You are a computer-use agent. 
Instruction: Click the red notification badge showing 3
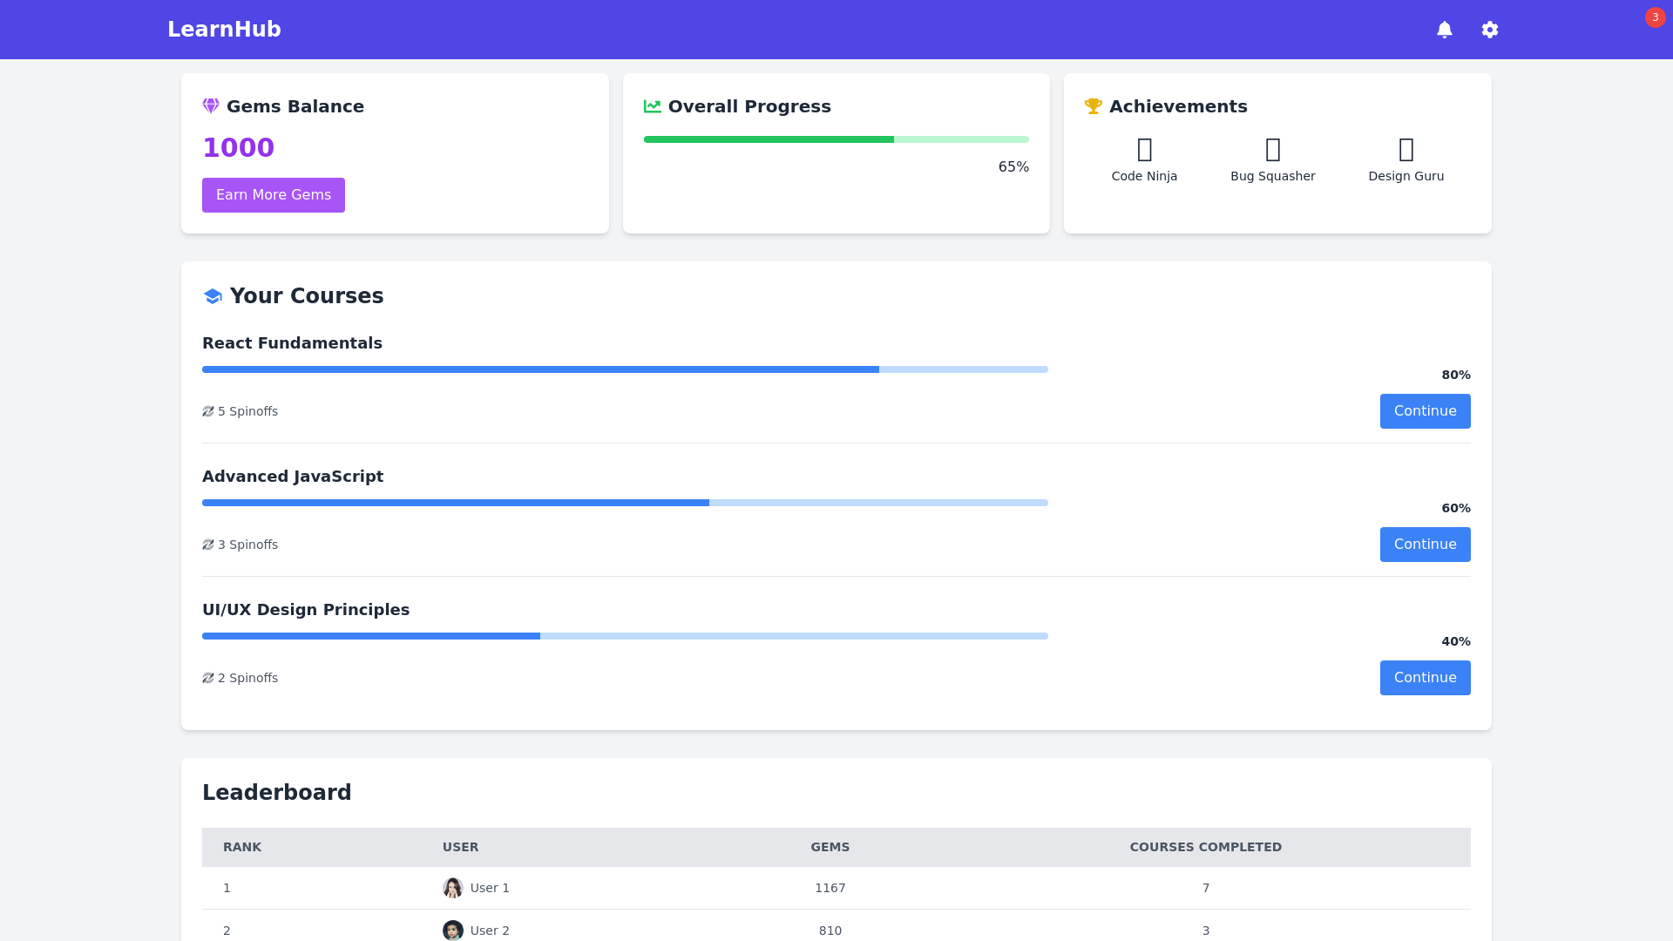coord(1655,17)
